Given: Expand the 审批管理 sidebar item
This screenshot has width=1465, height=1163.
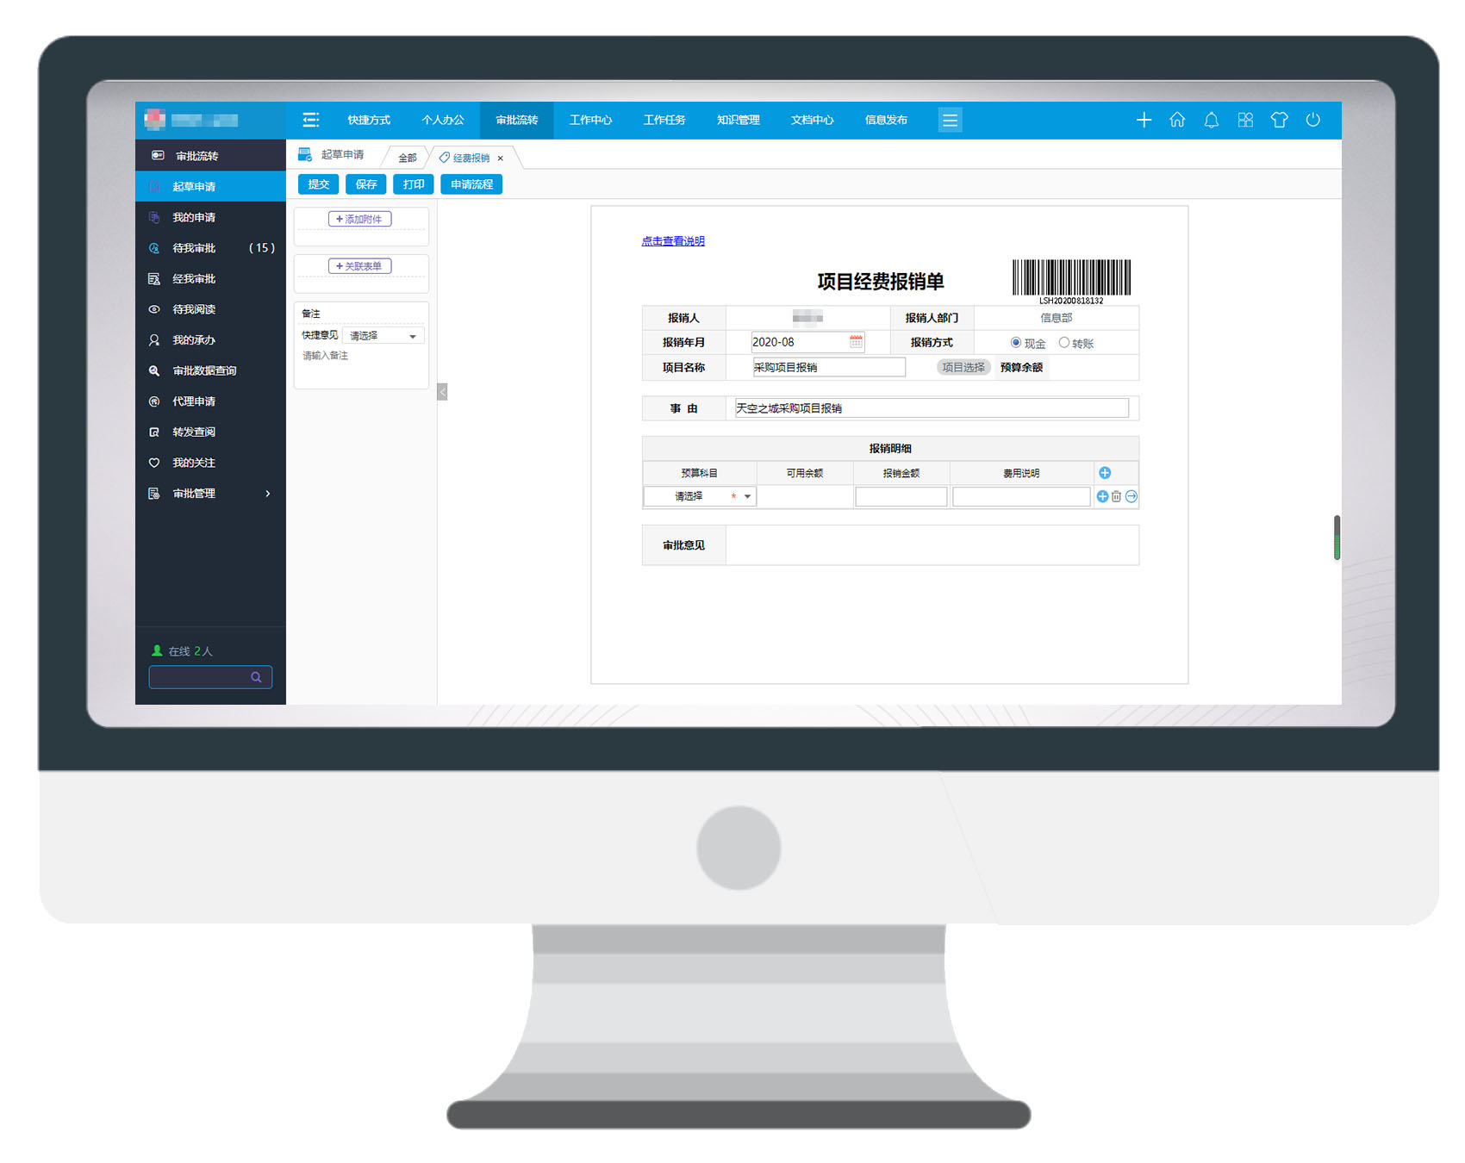Looking at the screenshot, I should pyautogui.click(x=210, y=494).
